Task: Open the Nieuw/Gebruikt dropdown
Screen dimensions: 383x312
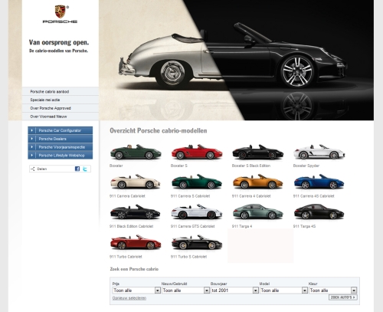Action: (x=185, y=291)
